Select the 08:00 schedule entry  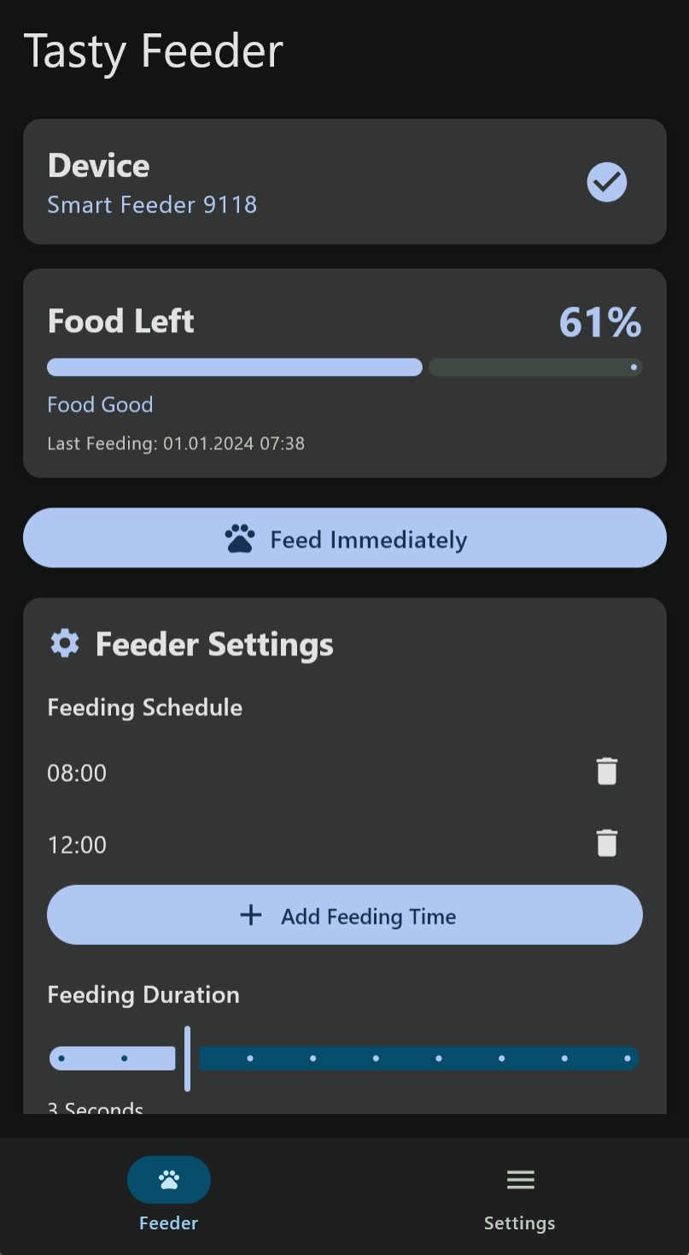[77, 773]
